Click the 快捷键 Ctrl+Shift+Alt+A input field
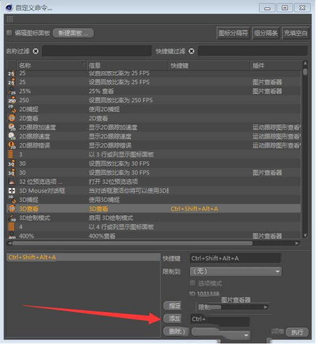The width and height of the screenshot is (316, 344). 236,258
